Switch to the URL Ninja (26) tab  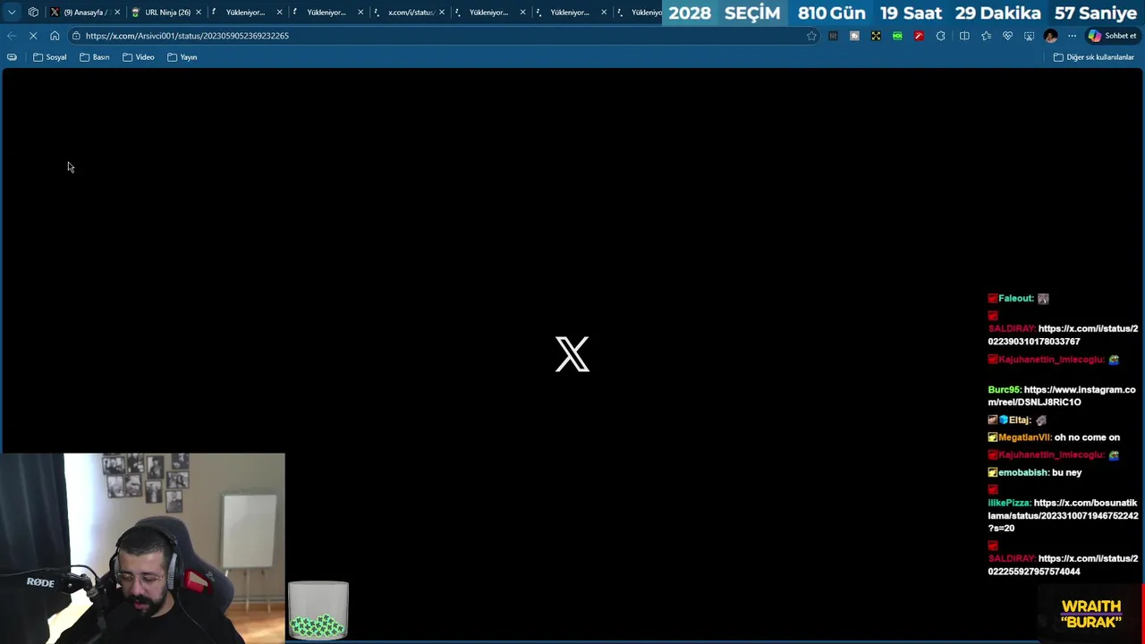[x=165, y=13]
